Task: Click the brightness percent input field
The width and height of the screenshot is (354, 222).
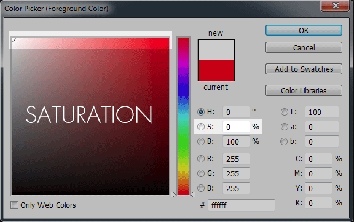Action: click(236, 141)
